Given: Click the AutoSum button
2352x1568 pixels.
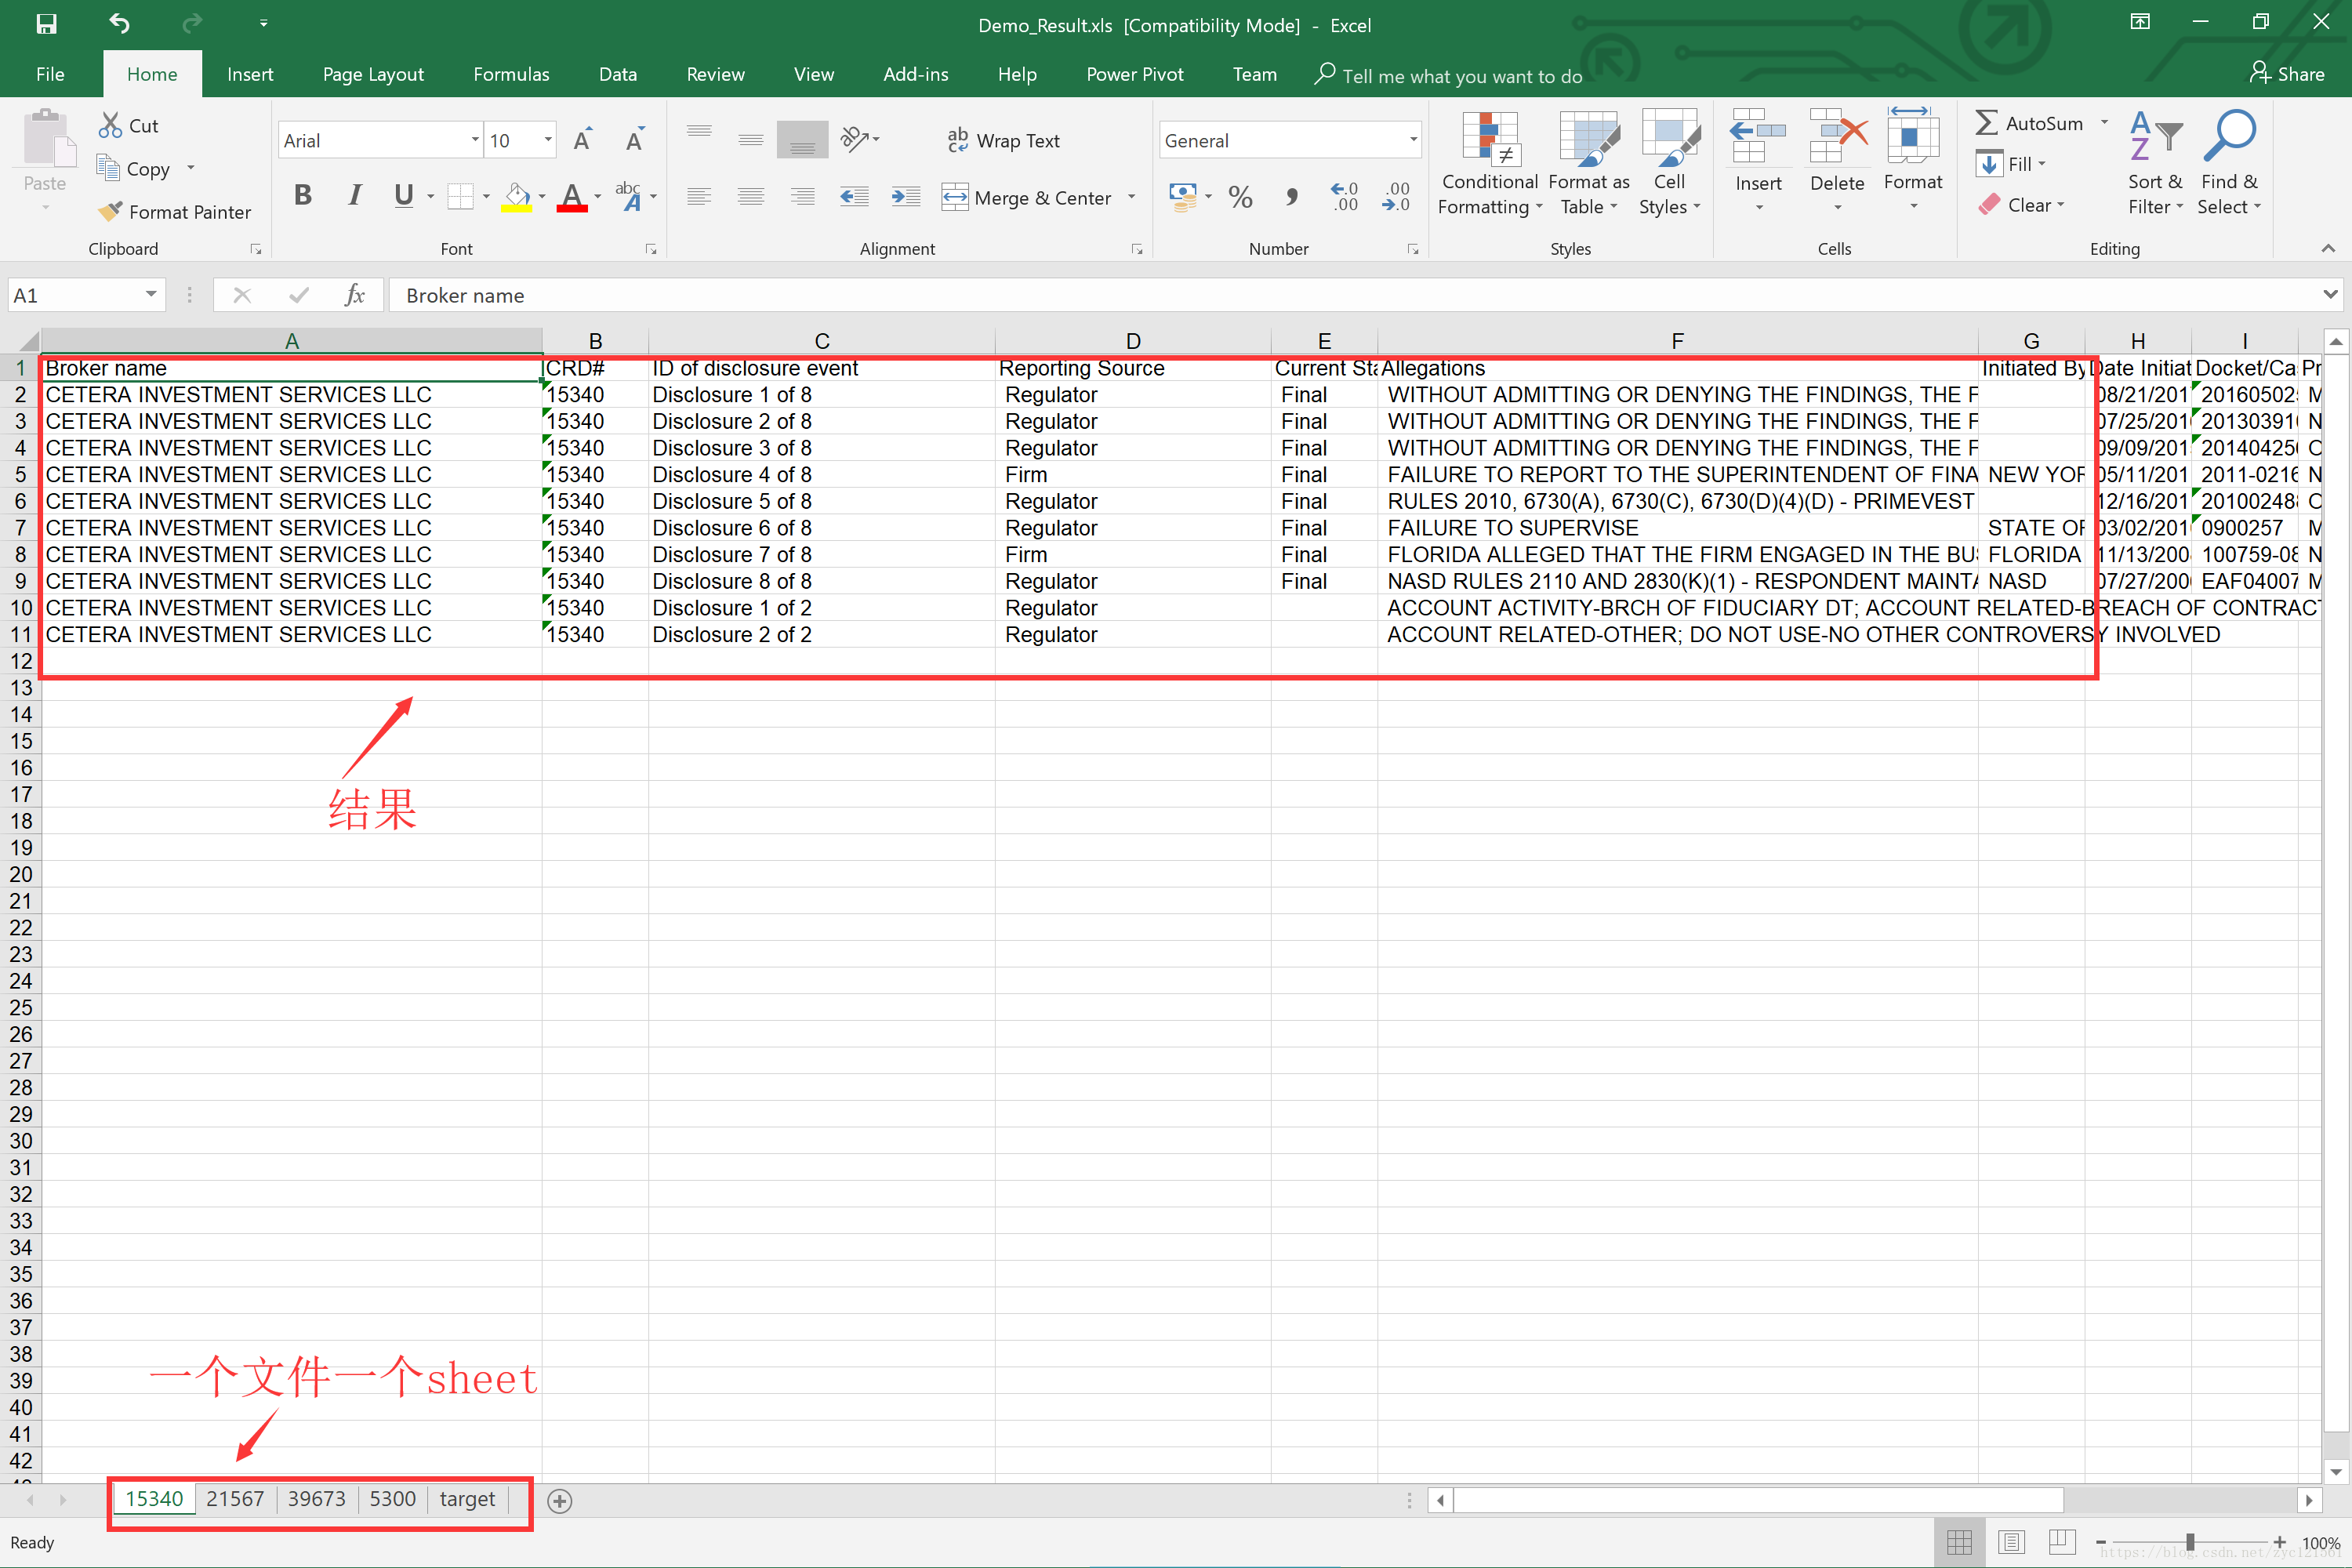Looking at the screenshot, I should [2030, 123].
